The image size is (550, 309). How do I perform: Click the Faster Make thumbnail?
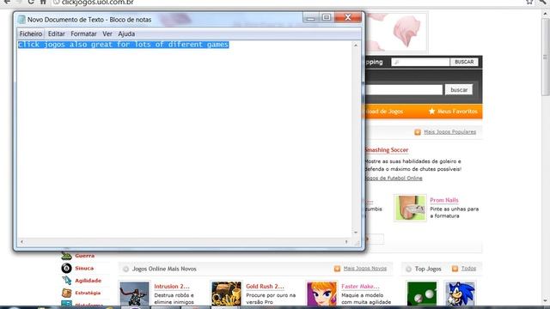pos(321,294)
